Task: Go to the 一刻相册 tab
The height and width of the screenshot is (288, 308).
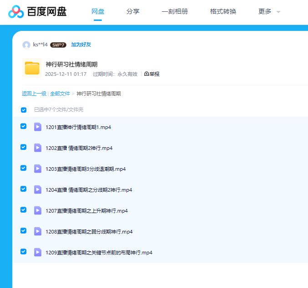Action: 175,12
